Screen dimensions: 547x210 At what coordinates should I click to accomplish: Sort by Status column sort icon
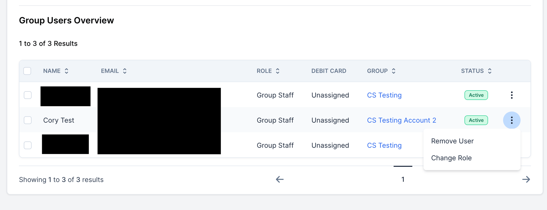coord(489,71)
